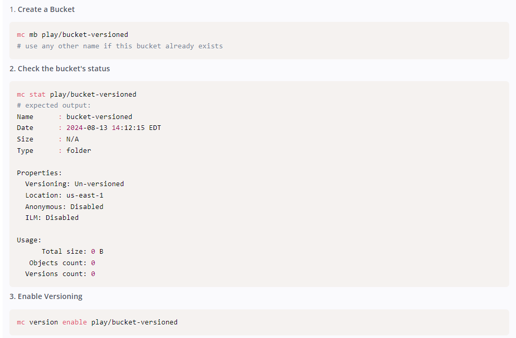The height and width of the screenshot is (338, 516).
Task: Click the Type value "folder"
Action: [79, 151]
